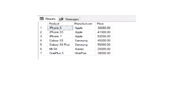Click the top-left select-all grid corner
190x107 pixels.
coord(43,24)
